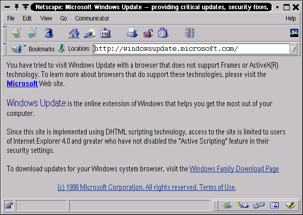
Task: Click the page proxy icon beside Location
Action: (61, 49)
